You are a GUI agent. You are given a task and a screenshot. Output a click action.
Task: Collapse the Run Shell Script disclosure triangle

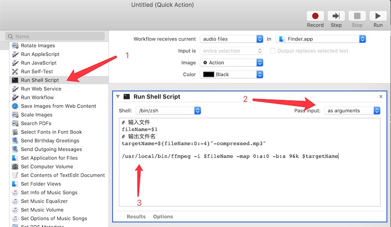[x=118, y=96]
